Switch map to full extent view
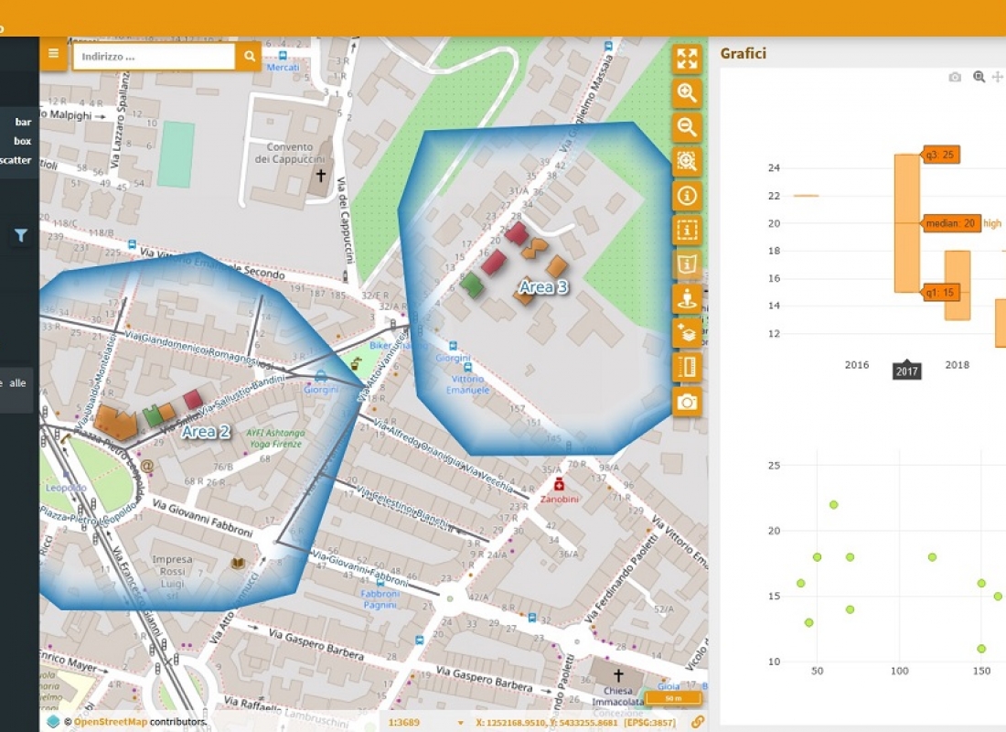Image resolution: width=1006 pixels, height=732 pixels. point(687,59)
